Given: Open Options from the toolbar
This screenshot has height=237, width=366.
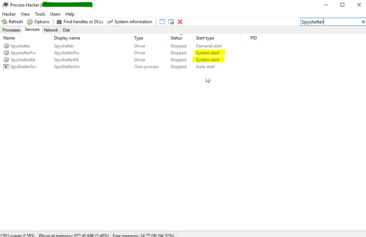Looking at the screenshot, I should (38, 22).
